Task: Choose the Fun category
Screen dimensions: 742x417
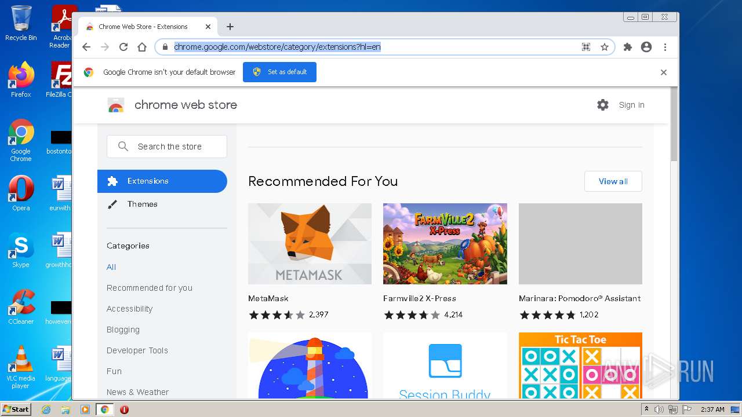Action: click(x=114, y=371)
